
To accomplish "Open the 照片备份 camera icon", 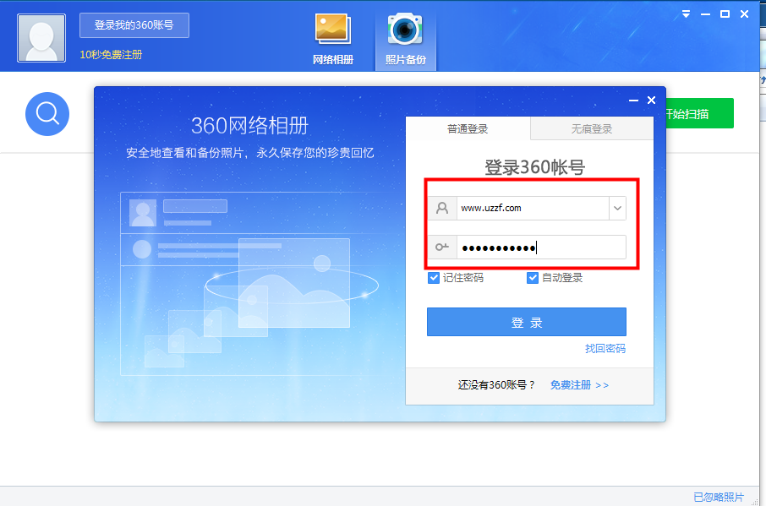I will [405, 39].
